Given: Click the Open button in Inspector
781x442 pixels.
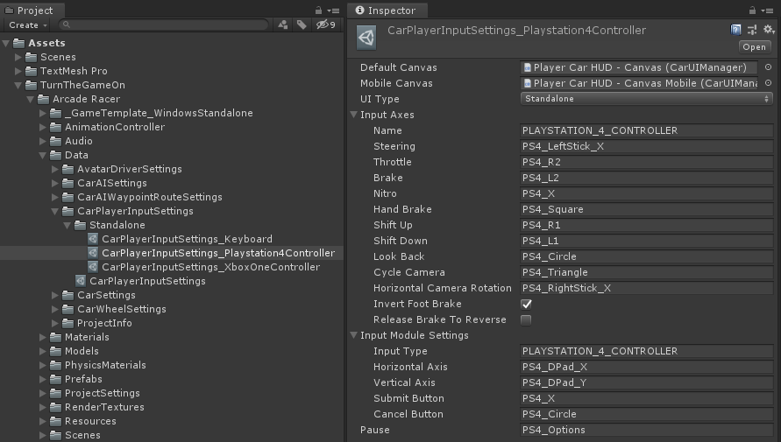Looking at the screenshot, I should click(x=754, y=46).
